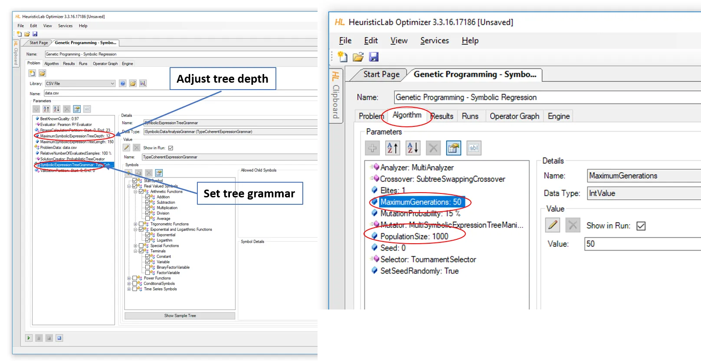Click pencil edit value icon beside Show in Run, right window

pos(553,225)
